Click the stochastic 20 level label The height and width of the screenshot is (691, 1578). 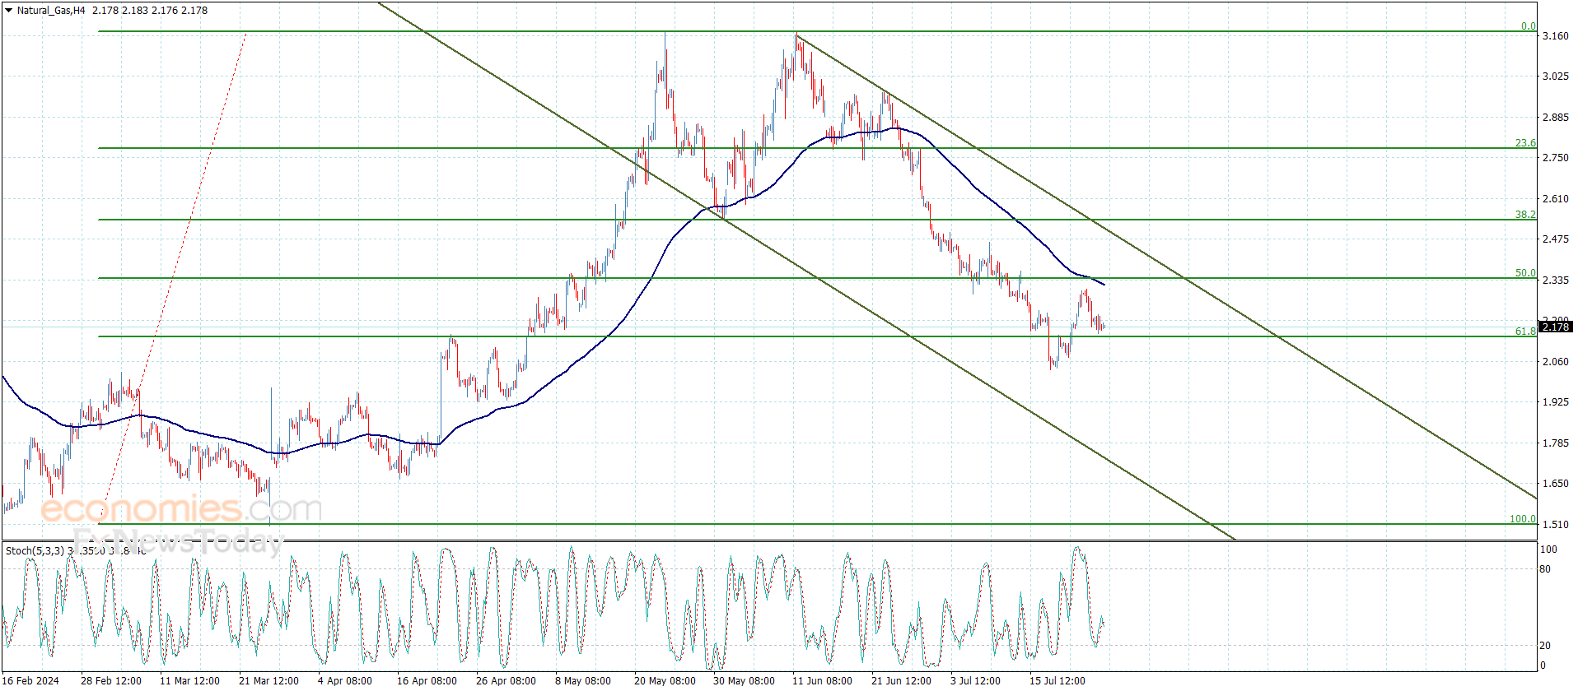tap(1544, 646)
